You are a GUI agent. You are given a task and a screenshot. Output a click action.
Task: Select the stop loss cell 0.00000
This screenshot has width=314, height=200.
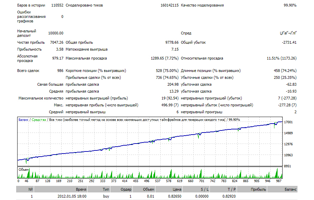click(x=202, y=197)
